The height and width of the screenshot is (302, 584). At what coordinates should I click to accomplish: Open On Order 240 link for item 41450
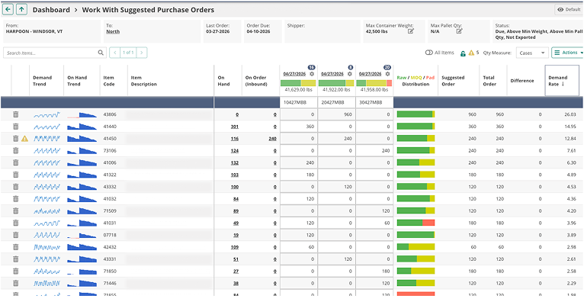pos(272,139)
